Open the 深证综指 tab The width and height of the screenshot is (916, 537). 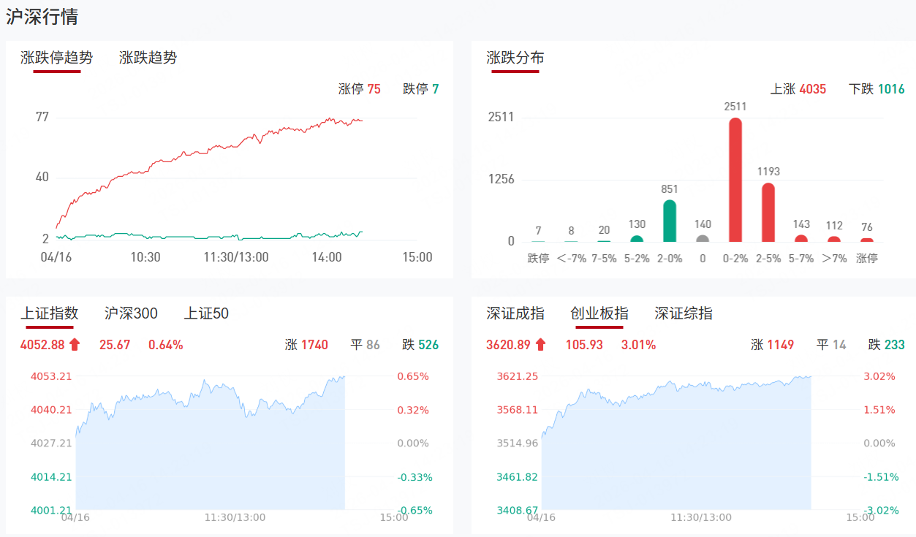[x=684, y=313]
